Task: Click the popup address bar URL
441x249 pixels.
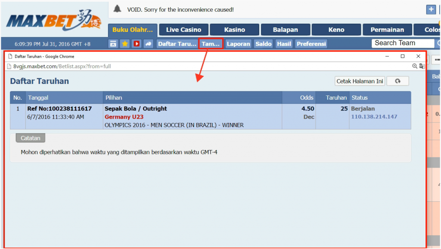Action: (x=62, y=67)
